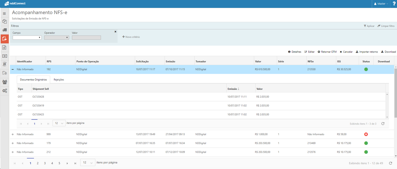This screenshot has width=397, height=169.
Task: Collapse the expanded RPS 192 row
Action: 13,69
